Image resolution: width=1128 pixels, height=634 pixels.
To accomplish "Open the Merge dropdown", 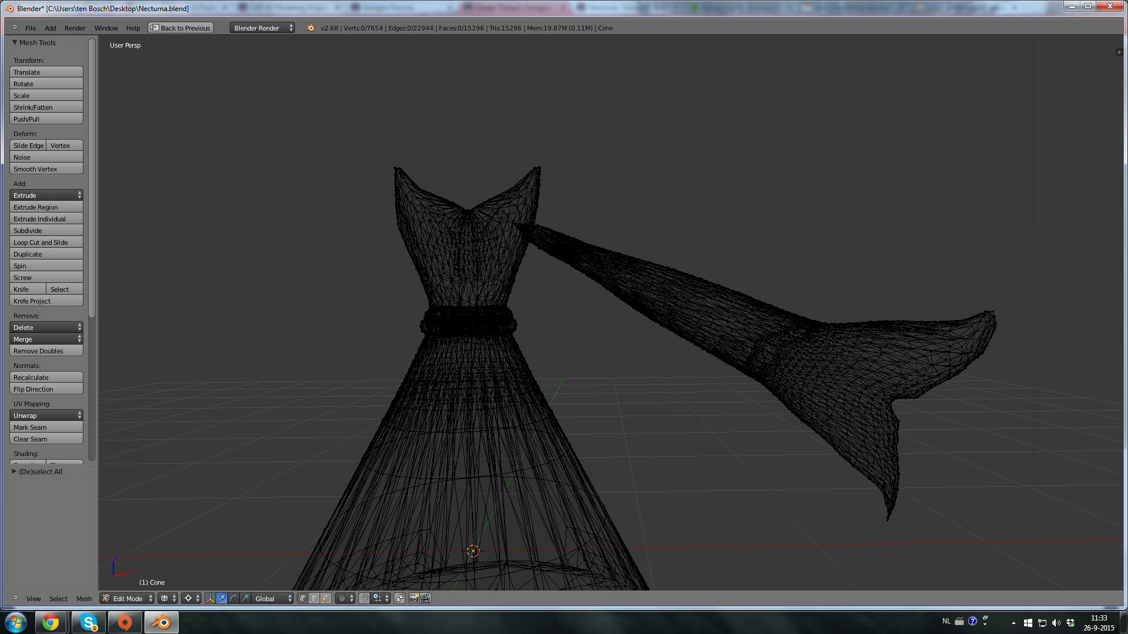I will (x=46, y=339).
